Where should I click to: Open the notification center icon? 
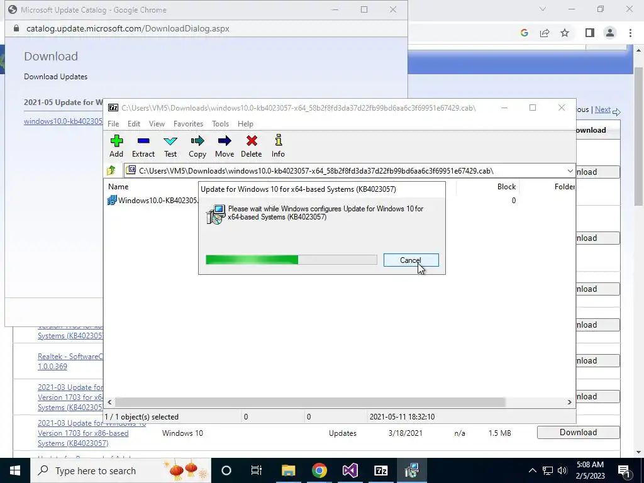pos(625,470)
